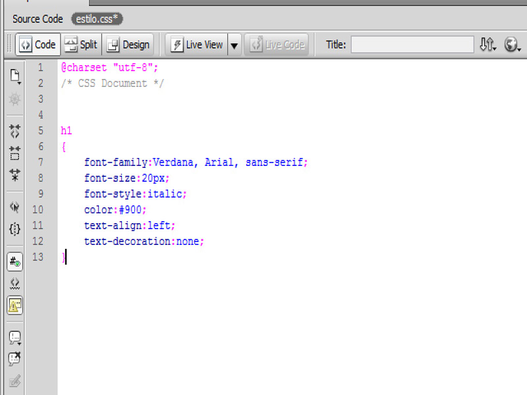Toggle Line Numbers in coding toolbar
Screen dimensions: 527x395
(x=14, y=261)
